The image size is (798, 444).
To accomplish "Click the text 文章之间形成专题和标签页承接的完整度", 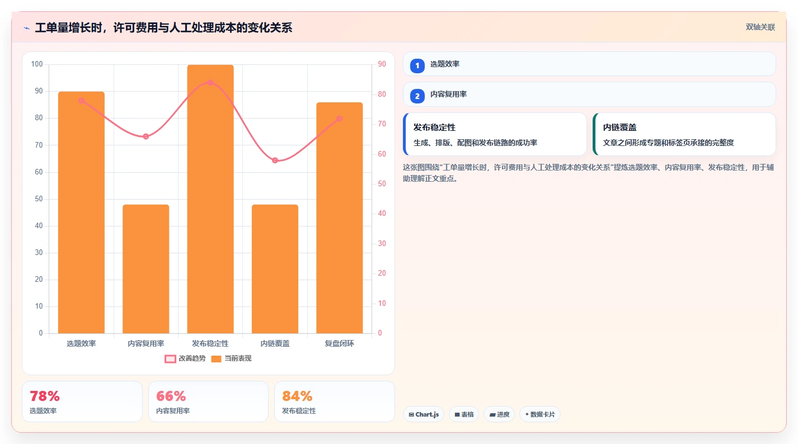I will click(668, 143).
